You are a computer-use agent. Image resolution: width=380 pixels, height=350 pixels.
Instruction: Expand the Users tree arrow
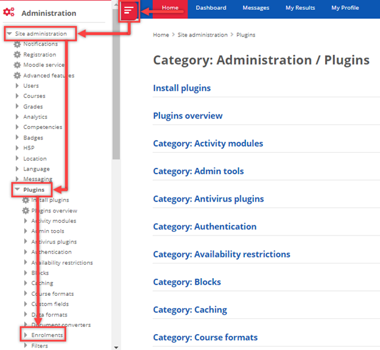tap(17, 85)
